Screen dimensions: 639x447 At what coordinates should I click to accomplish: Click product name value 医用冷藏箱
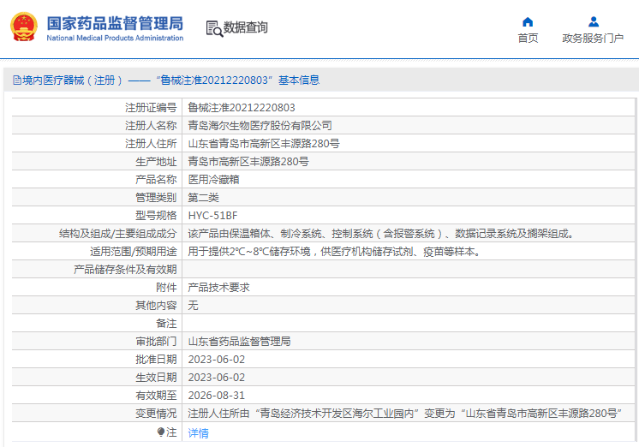pos(213,180)
